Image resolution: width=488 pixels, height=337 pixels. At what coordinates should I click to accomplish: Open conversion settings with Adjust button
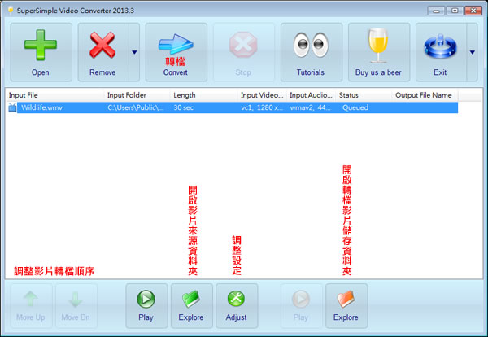[x=237, y=306]
